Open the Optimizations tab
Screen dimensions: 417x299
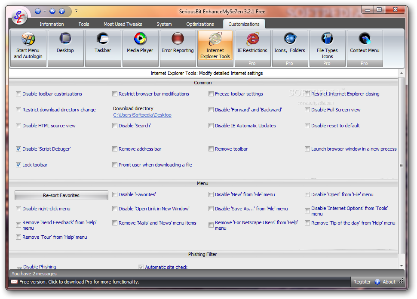click(200, 24)
